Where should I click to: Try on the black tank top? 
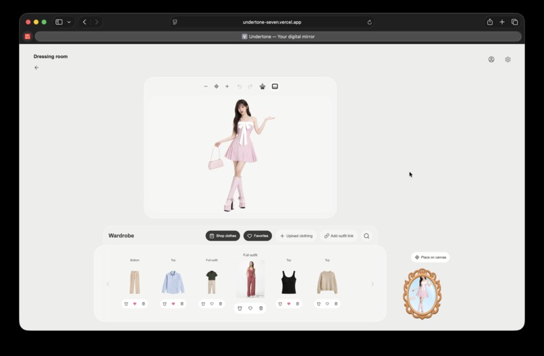pyautogui.click(x=280, y=304)
